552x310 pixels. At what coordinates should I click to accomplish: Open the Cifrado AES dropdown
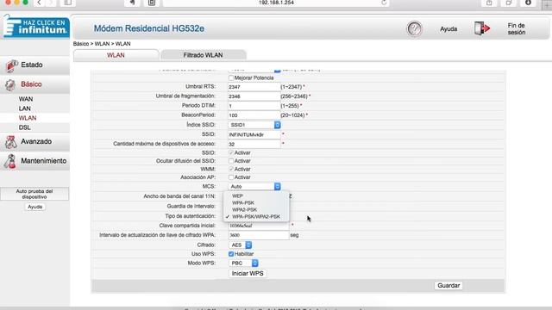click(x=241, y=245)
